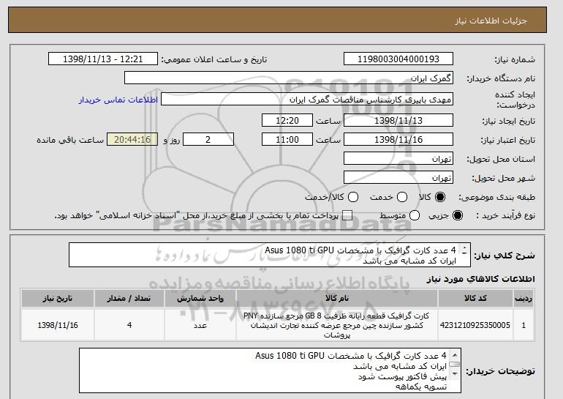Click the تعداد / مقدار column header
The height and width of the screenshot is (399, 563).
pos(129,299)
